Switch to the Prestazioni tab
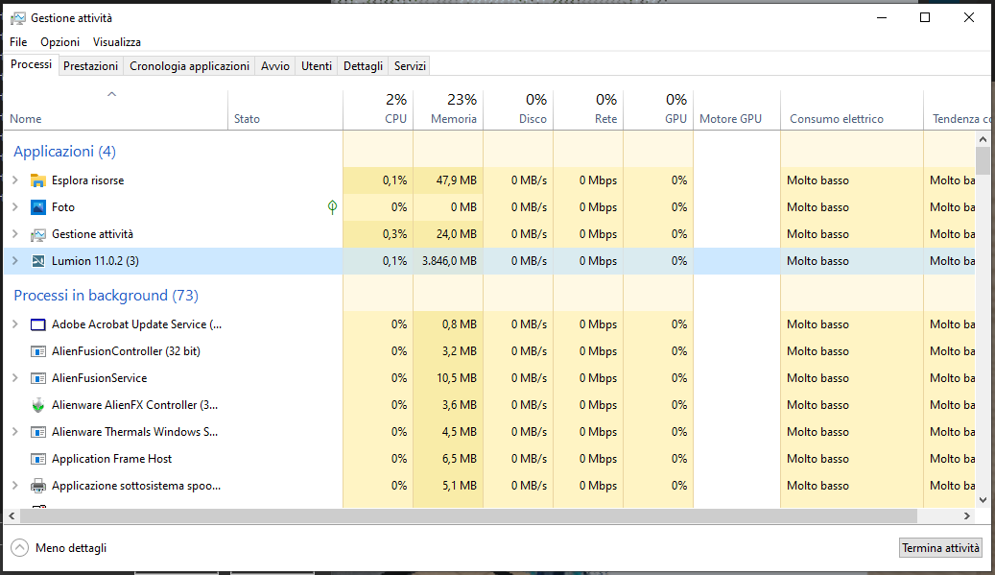 point(91,66)
